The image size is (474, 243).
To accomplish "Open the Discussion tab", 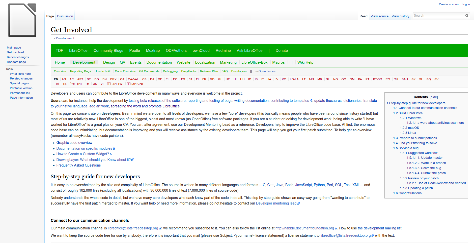I will [65, 16].
